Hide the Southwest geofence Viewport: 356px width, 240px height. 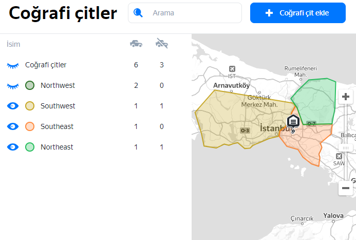coord(13,106)
